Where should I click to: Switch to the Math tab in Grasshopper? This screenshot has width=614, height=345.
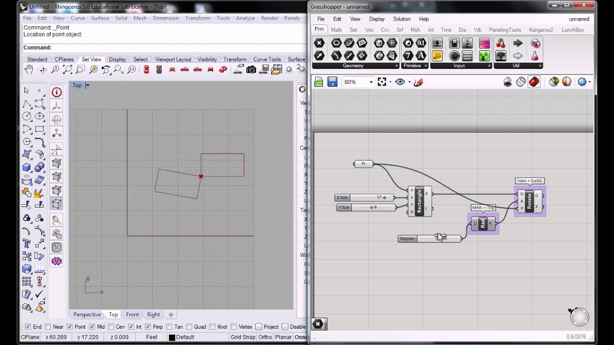(x=337, y=30)
